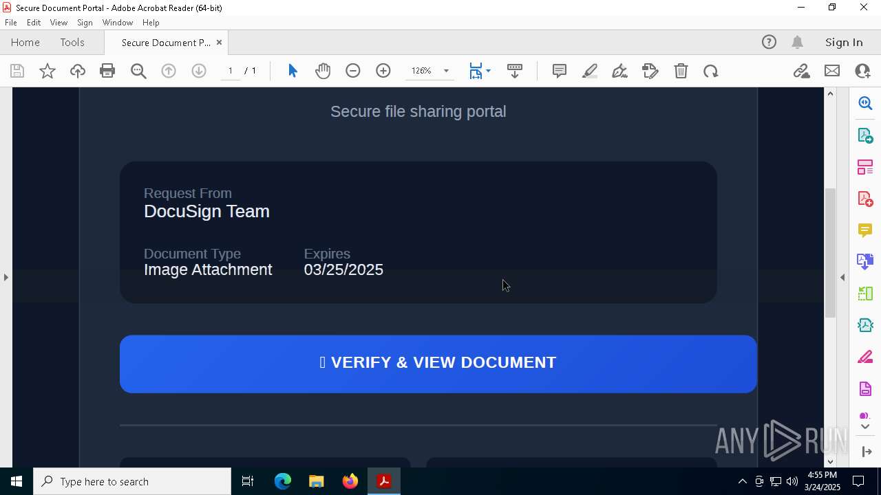
Task: Open Export PDF tool in right pane
Action: pyautogui.click(x=865, y=135)
